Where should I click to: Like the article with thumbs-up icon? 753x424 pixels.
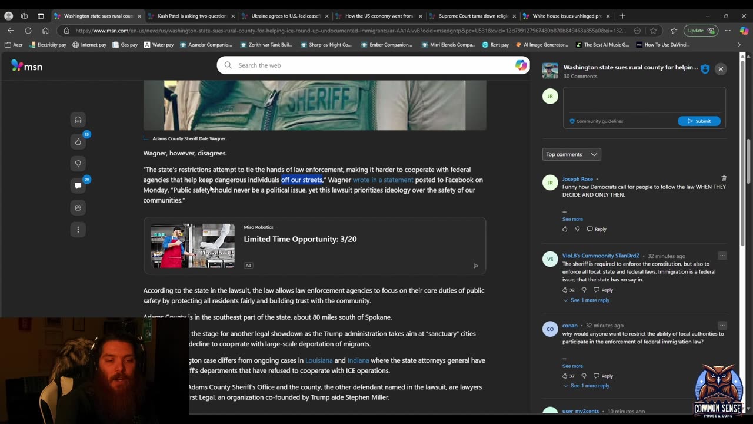pos(78,141)
